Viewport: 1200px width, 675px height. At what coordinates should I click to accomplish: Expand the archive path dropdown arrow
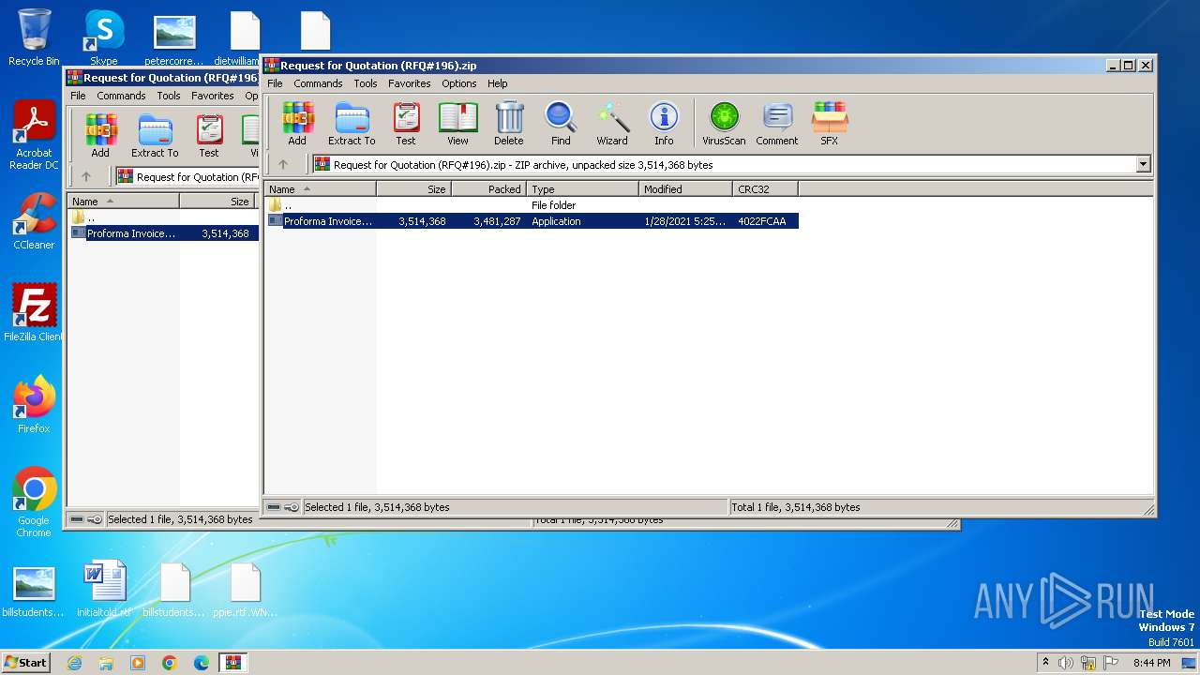[1143, 164]
